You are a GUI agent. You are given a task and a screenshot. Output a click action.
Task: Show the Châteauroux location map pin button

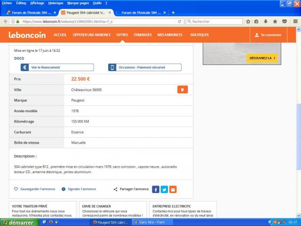point(182,89)
